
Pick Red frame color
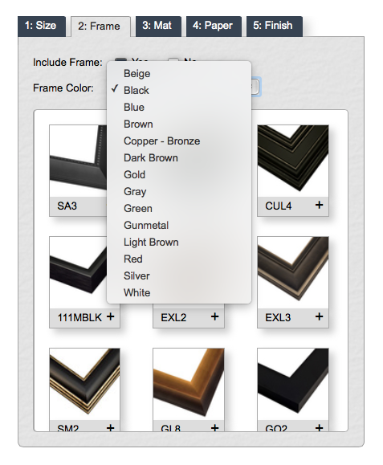coord(179,259)
